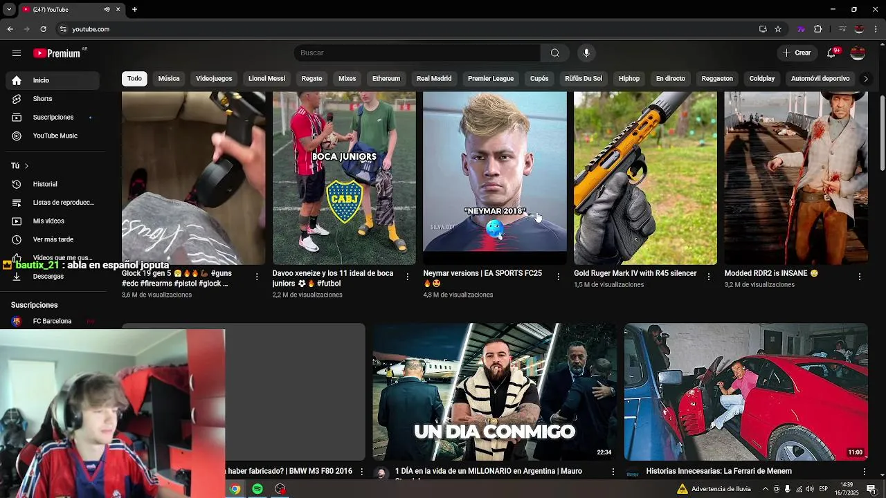Click the Crear button
The image size is (886, 498).
796,53
